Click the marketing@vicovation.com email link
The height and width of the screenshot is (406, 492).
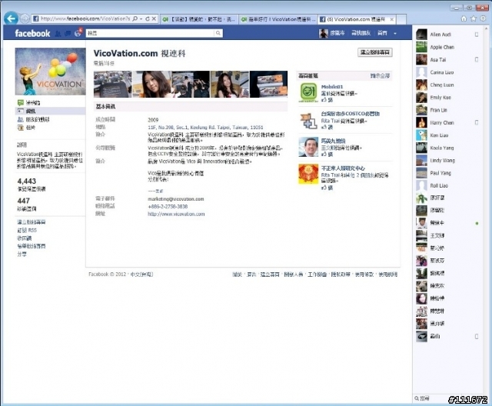click(x=176, y=199)
